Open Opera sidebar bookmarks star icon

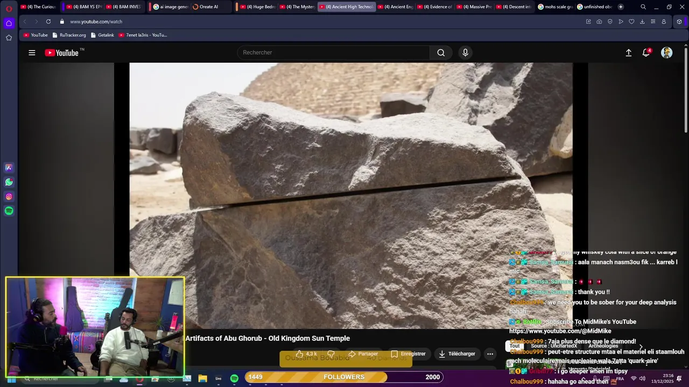coord(9,38)
